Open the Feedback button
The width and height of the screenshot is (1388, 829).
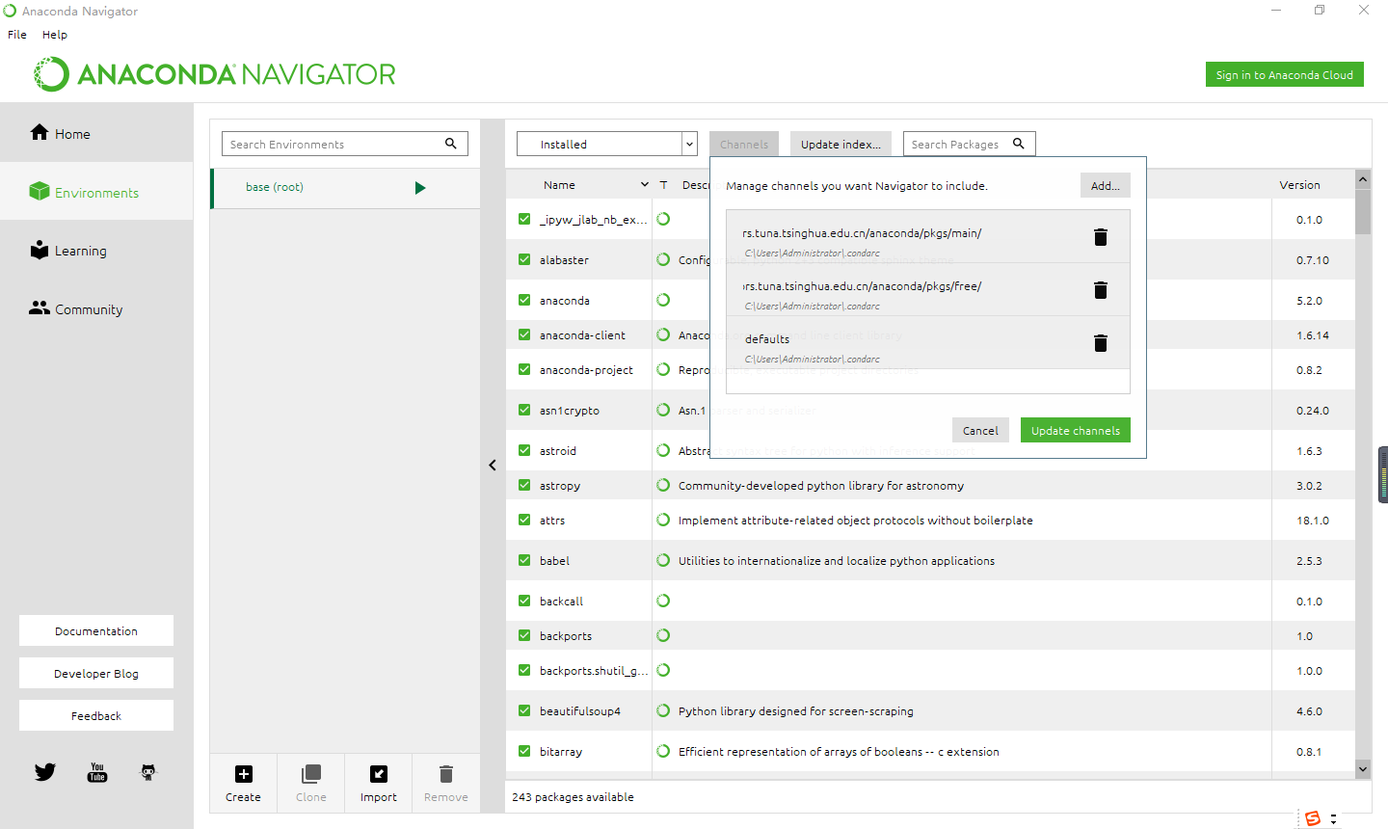click(x=96, y=715)
